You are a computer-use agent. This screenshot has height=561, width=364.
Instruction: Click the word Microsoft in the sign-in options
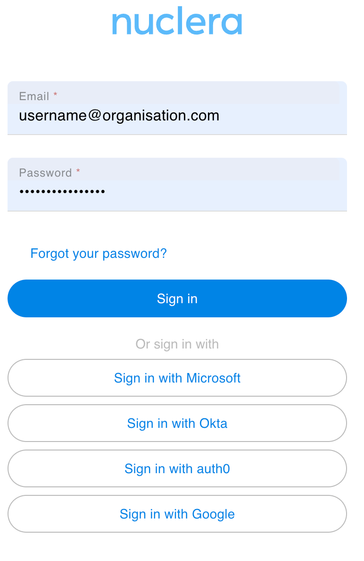(214, 378)
